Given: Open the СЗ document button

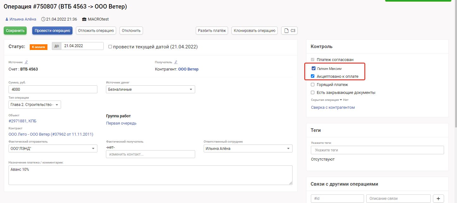Looking at the screenshot, I should tap(289, 31).
